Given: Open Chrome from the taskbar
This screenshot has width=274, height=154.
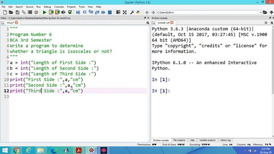Looking at the screenshot, I should coord(16,150).
